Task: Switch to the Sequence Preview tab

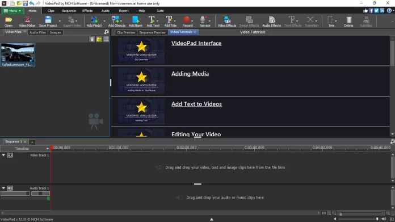Action: click(x=153, y=32)
